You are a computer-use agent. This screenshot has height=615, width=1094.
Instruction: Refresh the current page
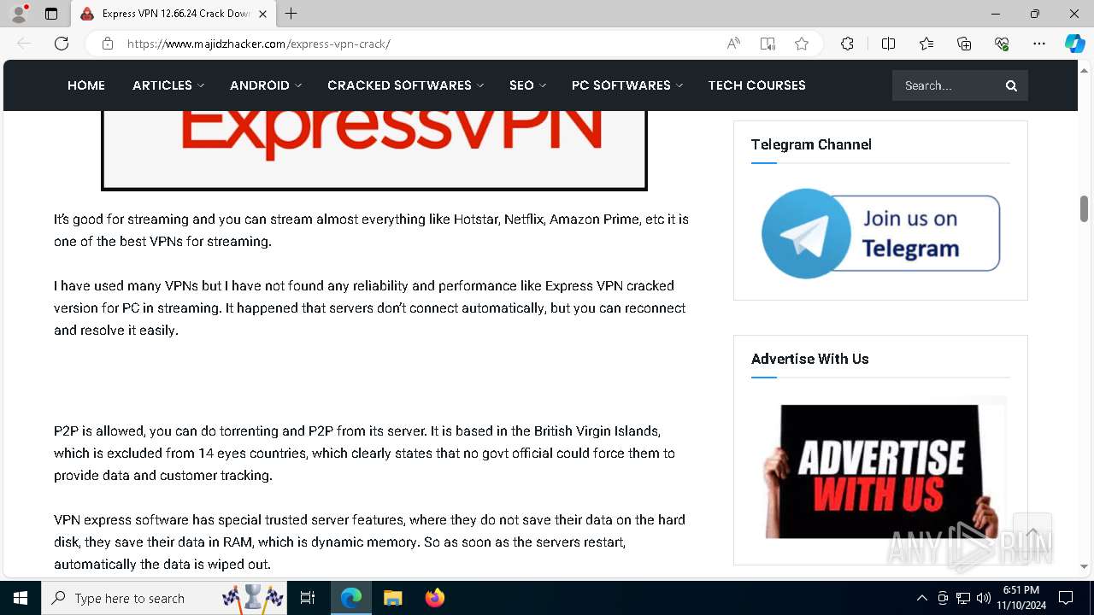(62, 44)
